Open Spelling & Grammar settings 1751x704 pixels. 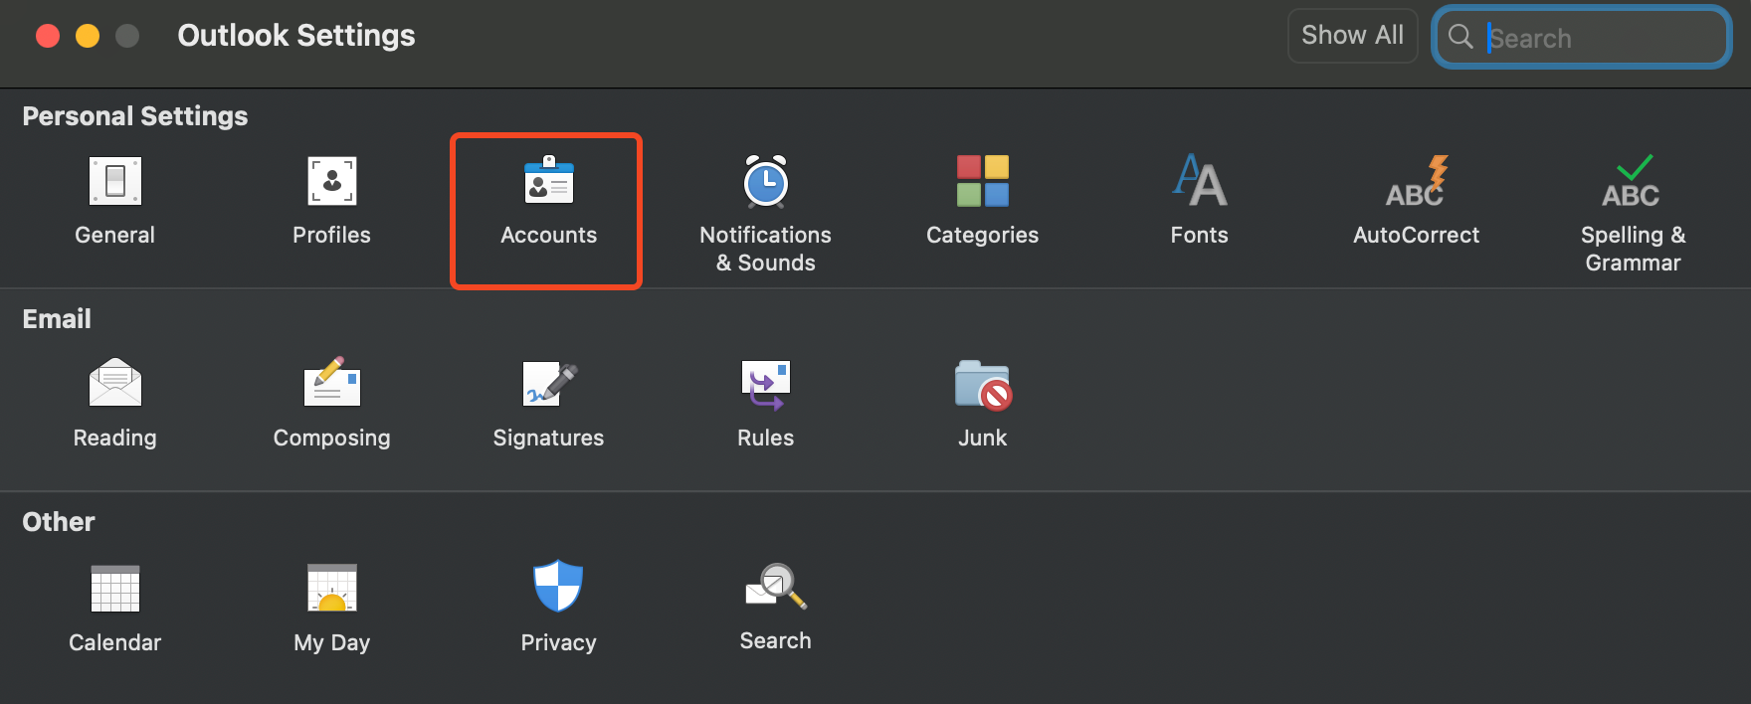(1633, 214)
